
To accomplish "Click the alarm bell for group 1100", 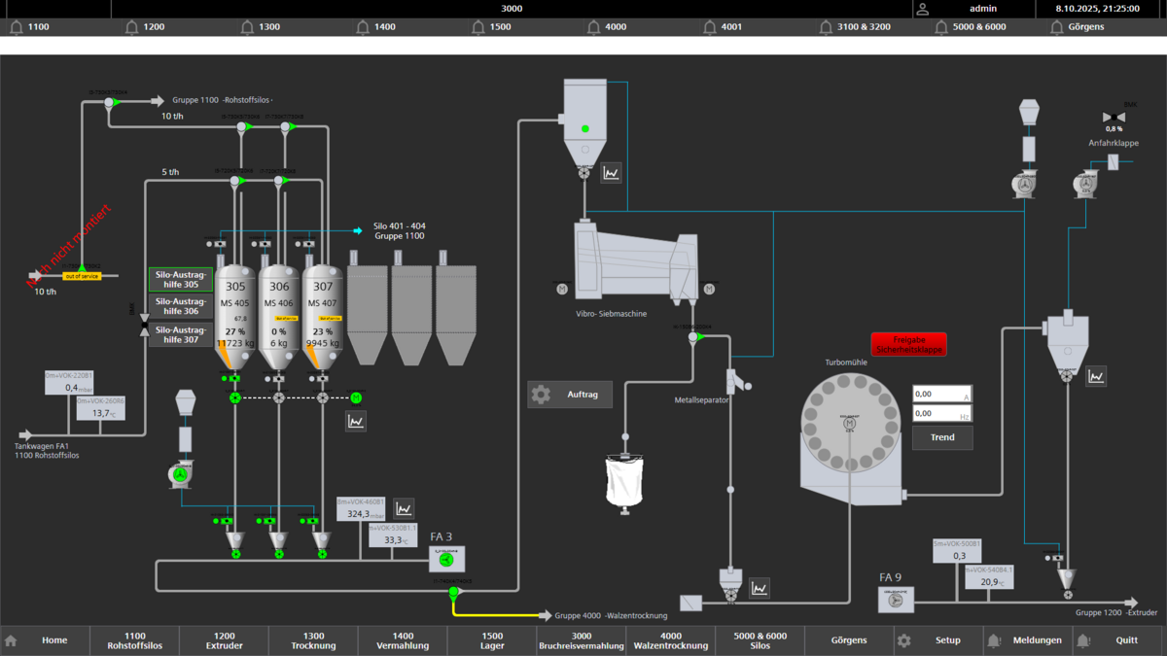I will coord(17,27).
